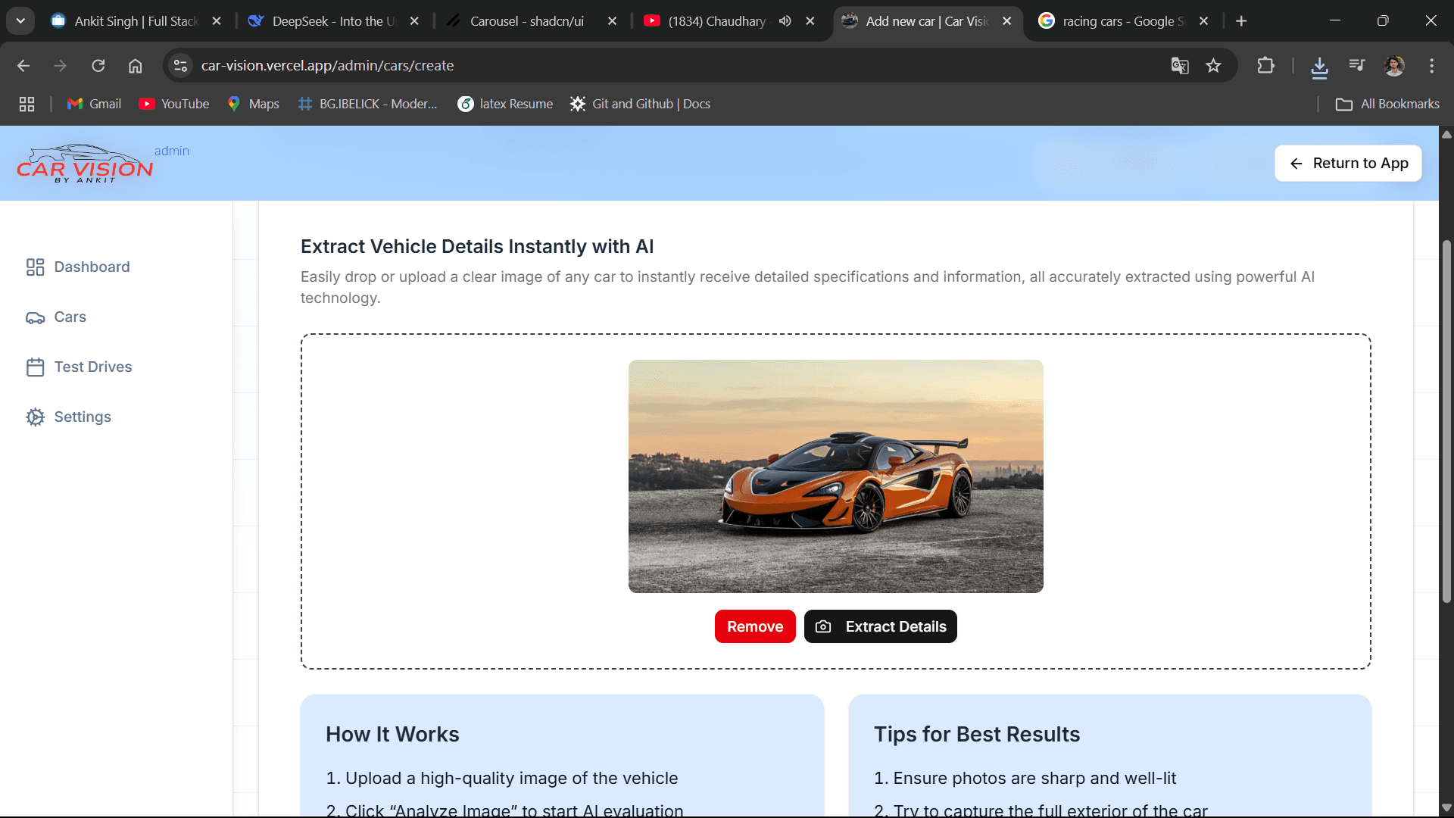Close the DeepSeek tab

(x=414, y=21)
